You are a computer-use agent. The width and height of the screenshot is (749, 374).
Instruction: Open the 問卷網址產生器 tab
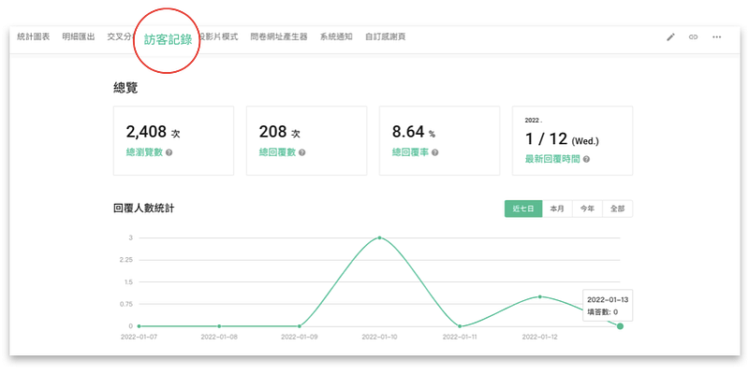(278, 36)
